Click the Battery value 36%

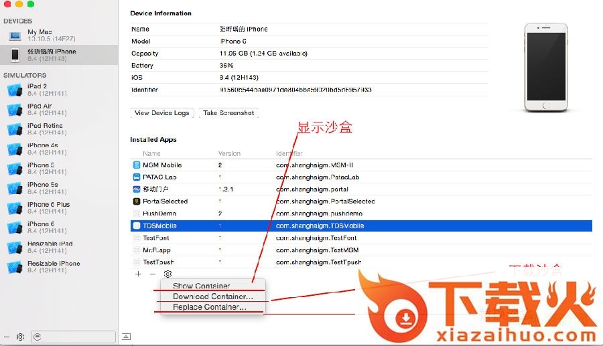[226, 66]
